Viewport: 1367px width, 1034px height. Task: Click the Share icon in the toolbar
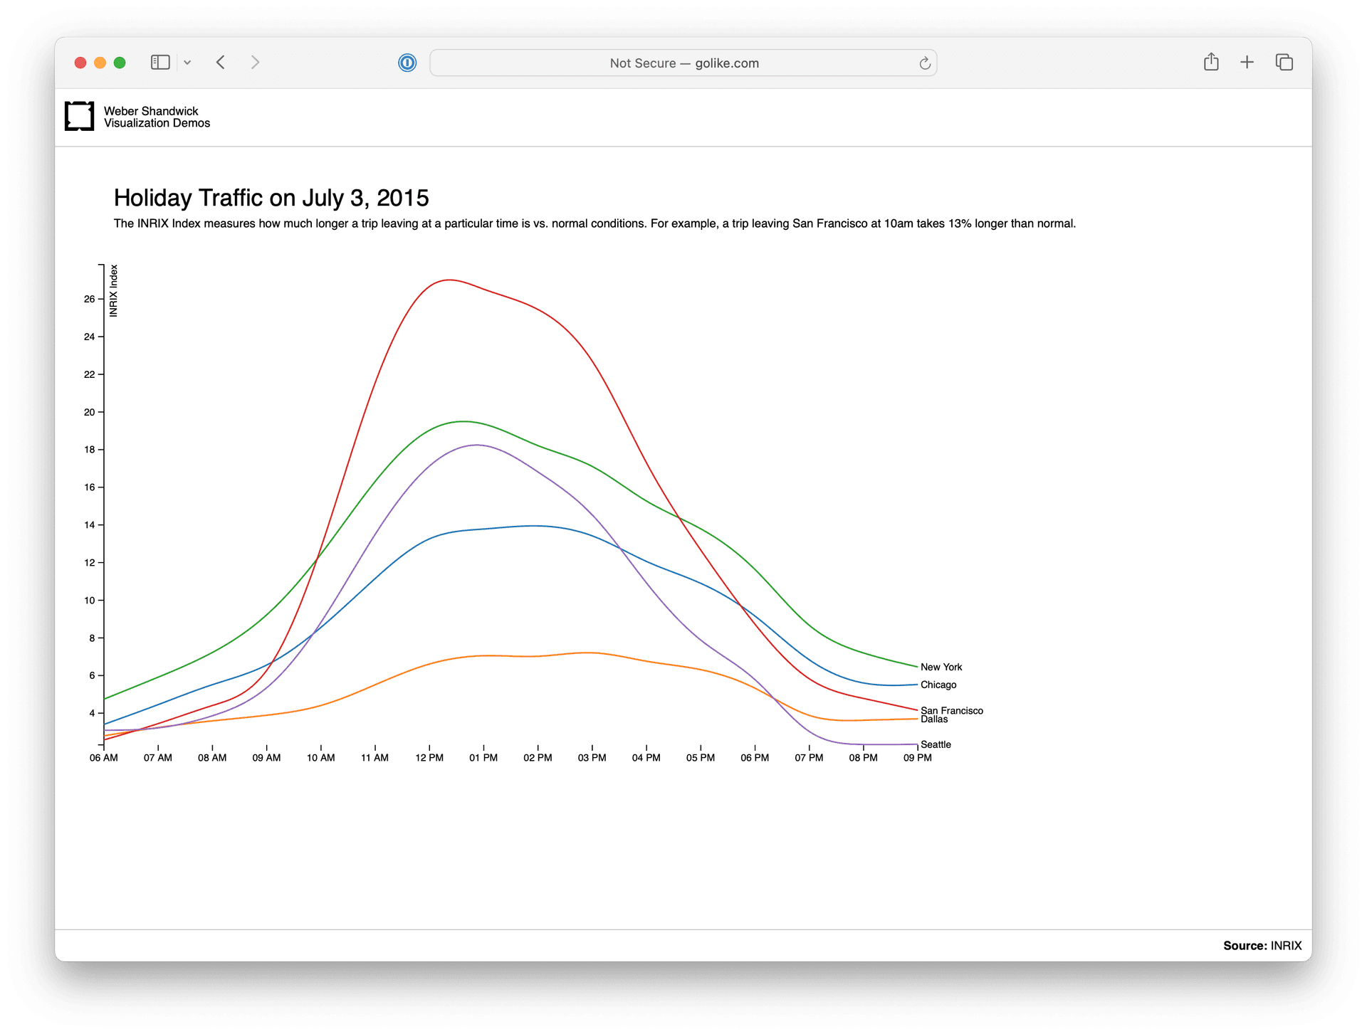pos(1211,62)
